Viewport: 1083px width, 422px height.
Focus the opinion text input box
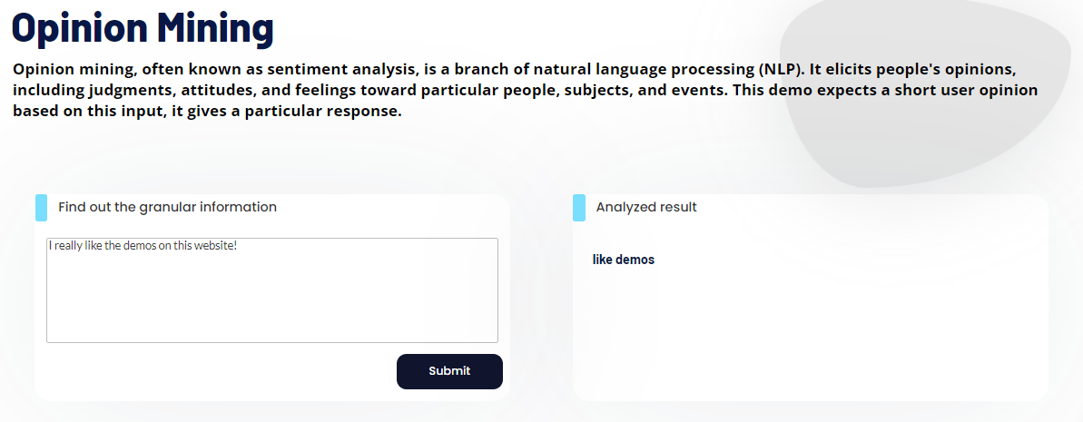tap(272, 299)
